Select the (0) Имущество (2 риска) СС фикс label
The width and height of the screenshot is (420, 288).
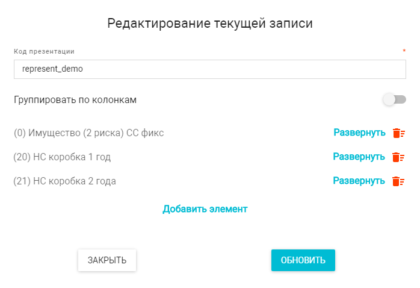[88, 133]
